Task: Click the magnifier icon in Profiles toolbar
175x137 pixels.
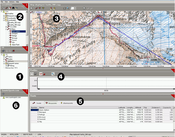Action: tap(53, 74)
